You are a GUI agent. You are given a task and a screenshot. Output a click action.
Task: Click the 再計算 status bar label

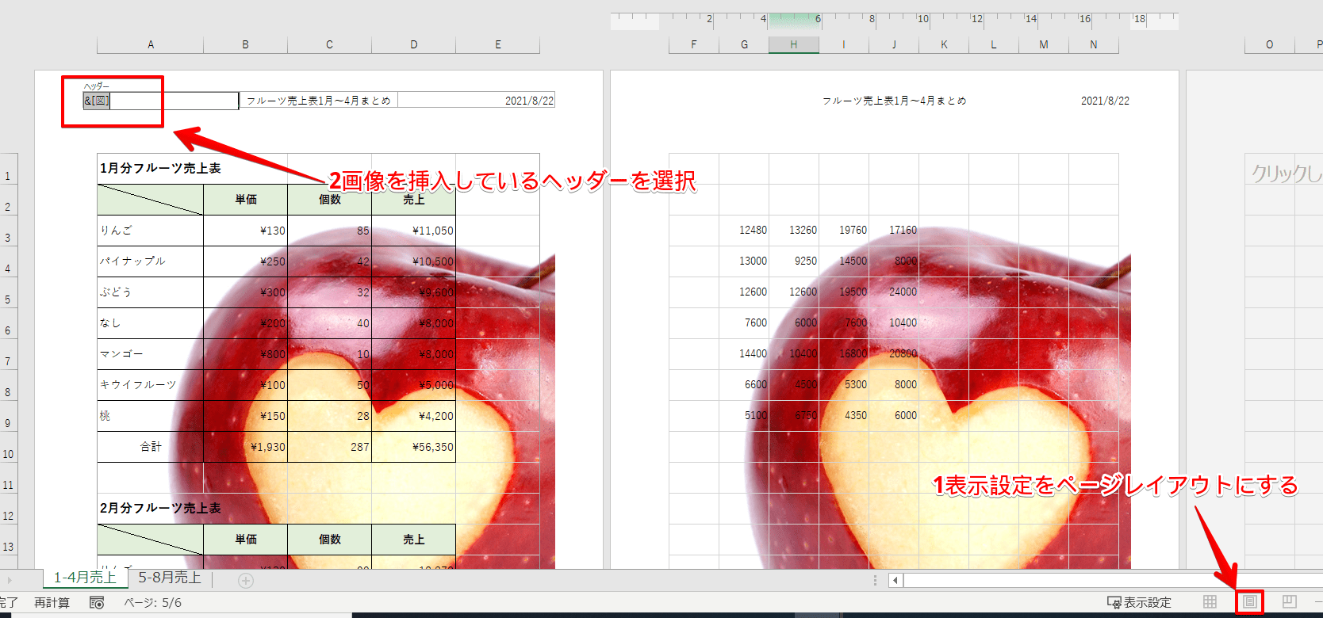click(52, 603)
